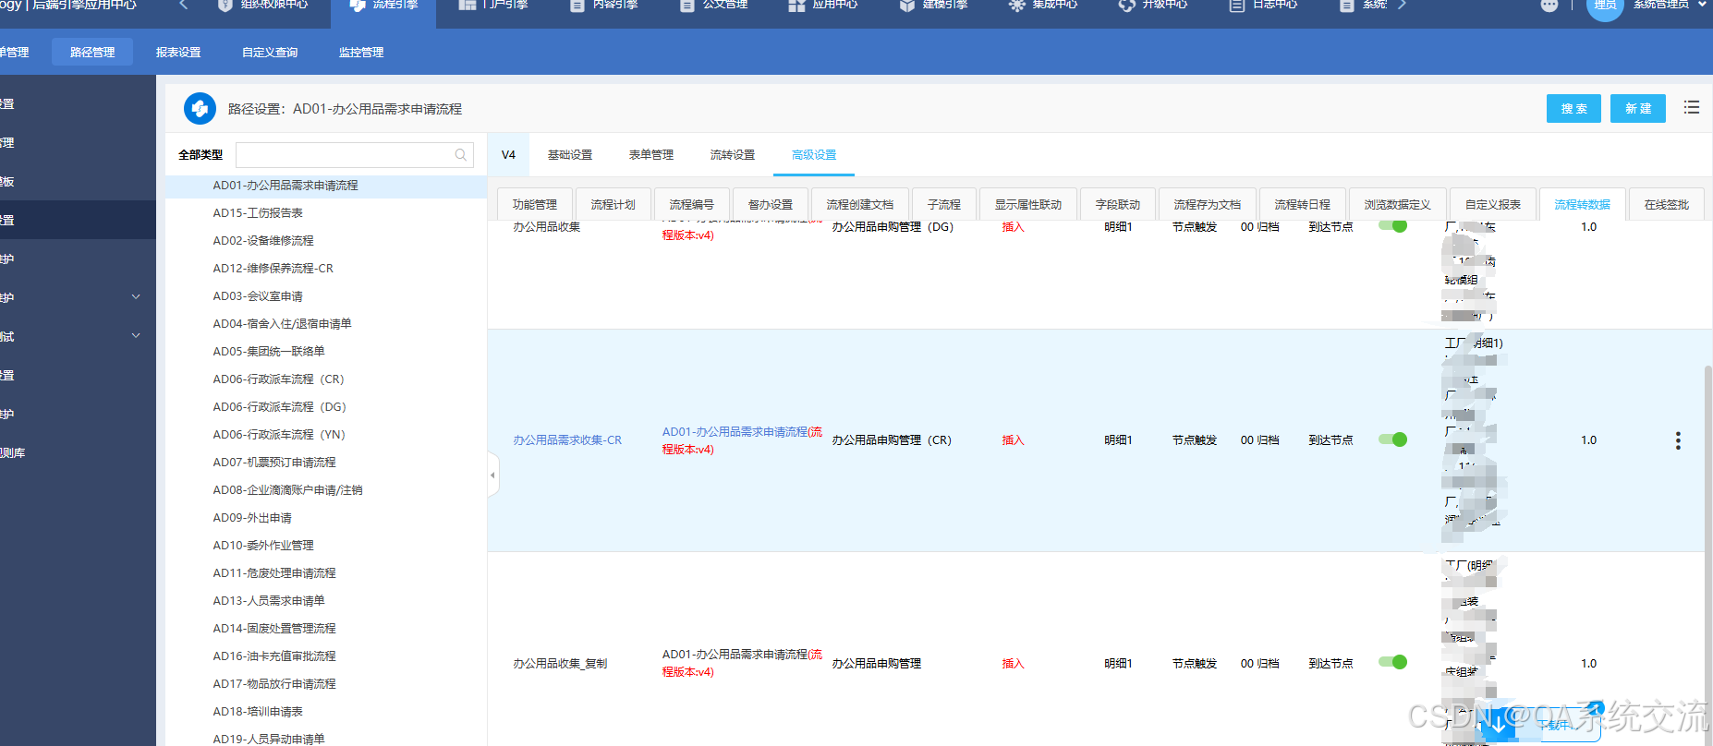Expand the upper chevron in the left sidebar
The image size is (1713, 746).
[136, 297]
